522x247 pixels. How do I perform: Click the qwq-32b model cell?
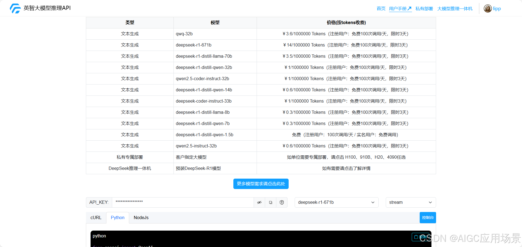215,34
